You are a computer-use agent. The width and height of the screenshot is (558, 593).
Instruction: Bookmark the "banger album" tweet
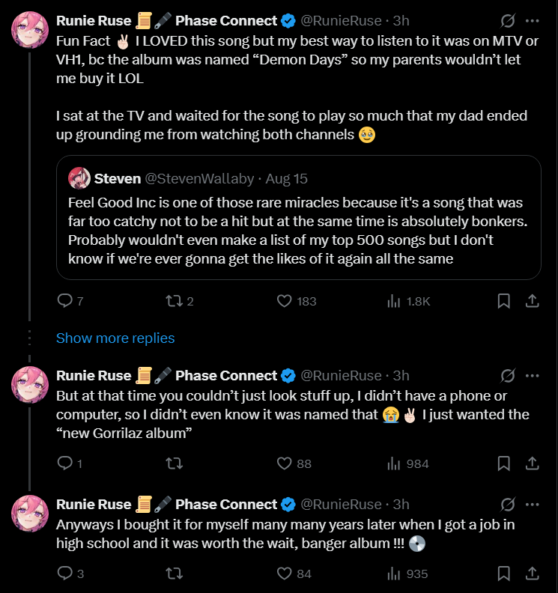504,574
